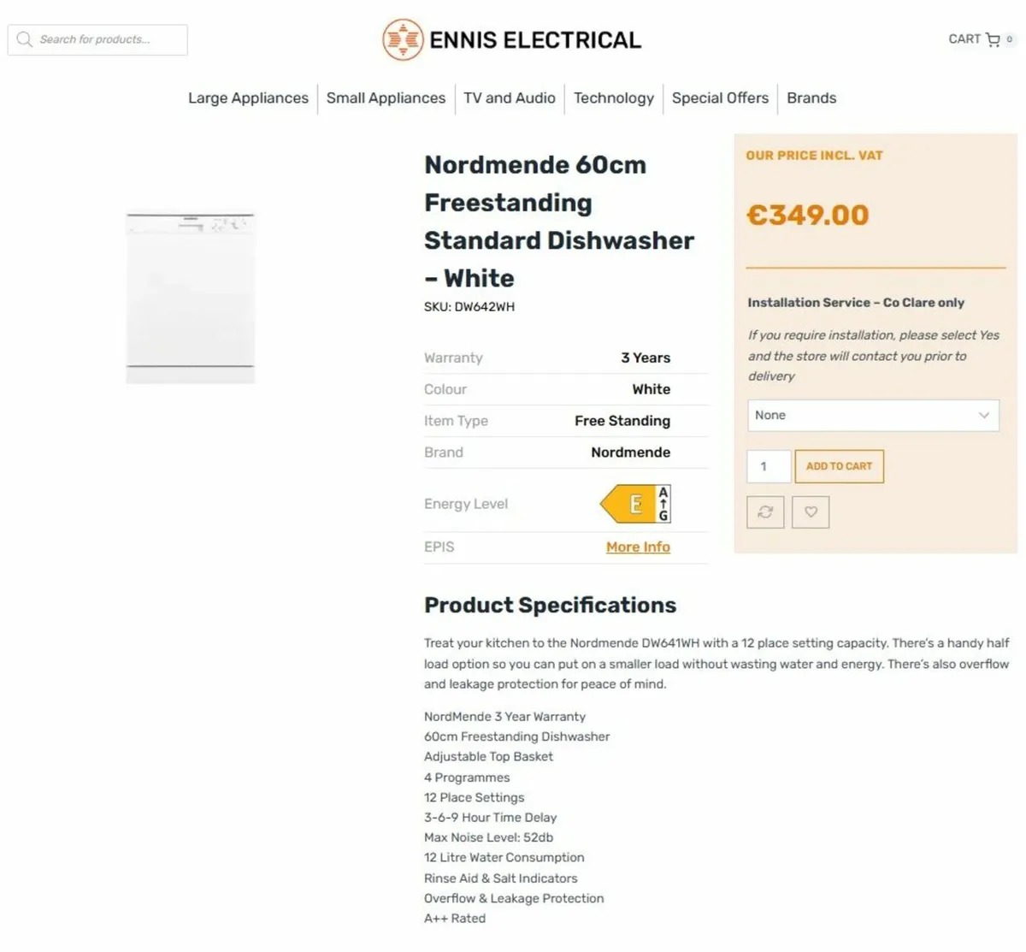Browse the Special Offers section
The height and width of the screenshot is (952, 1026).
coord(720,98)
